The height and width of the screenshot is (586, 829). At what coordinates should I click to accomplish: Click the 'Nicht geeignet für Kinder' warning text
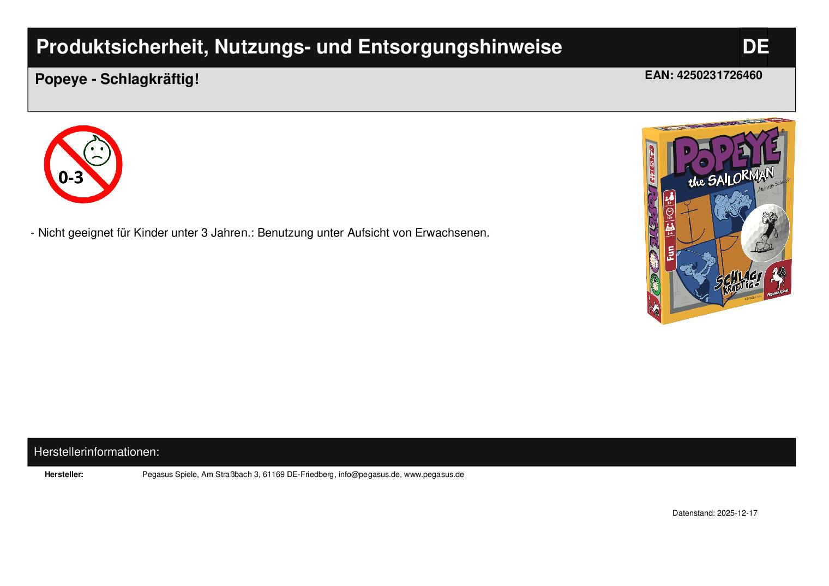263,233
